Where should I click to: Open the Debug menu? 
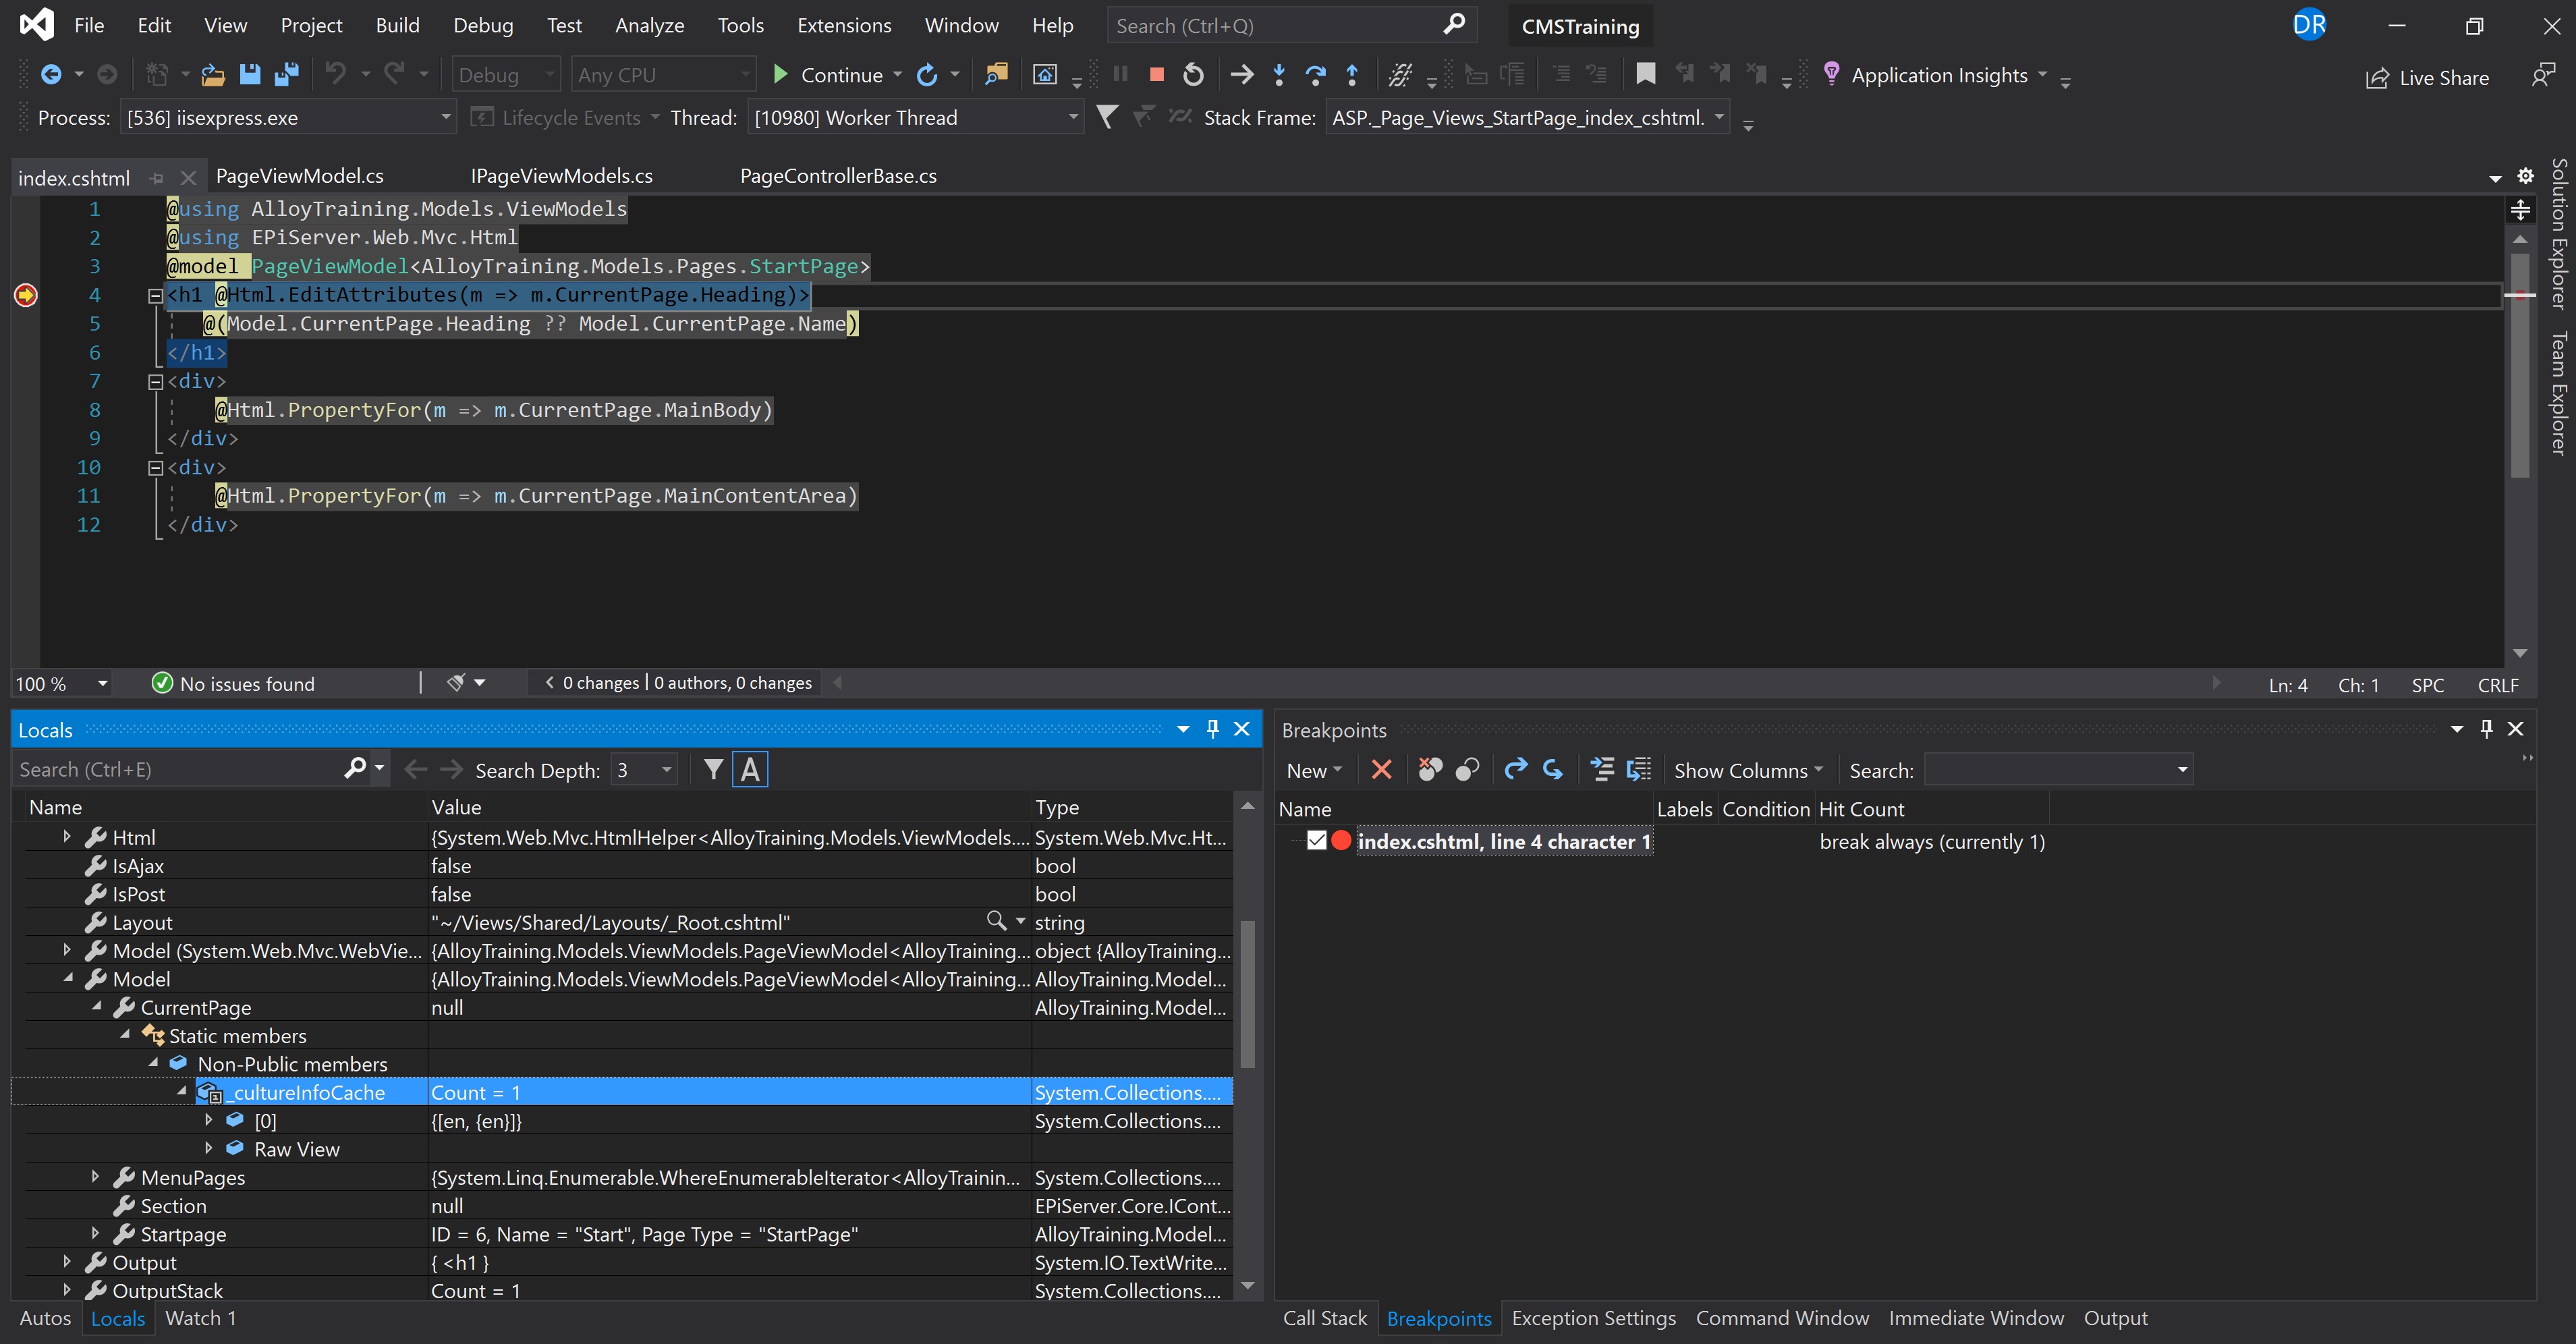tap(483, 25)
